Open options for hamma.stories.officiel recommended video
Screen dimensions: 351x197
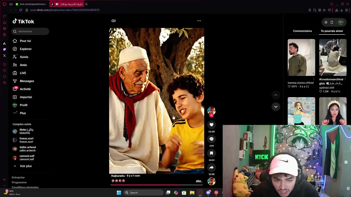pos(314,79)
